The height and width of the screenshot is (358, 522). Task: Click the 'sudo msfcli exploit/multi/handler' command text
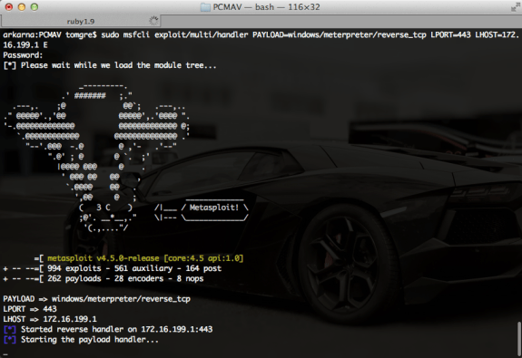(x=174, y=34)
